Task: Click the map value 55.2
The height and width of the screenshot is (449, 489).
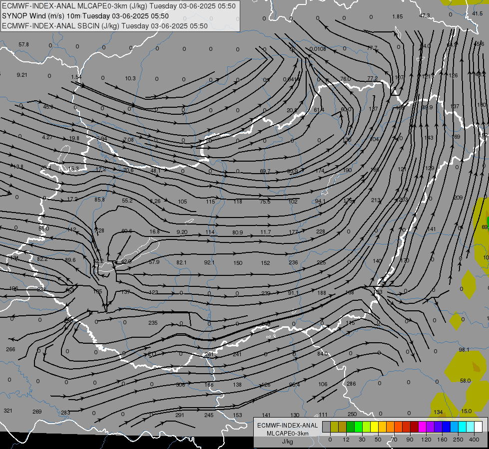Action: coord(127,201)
